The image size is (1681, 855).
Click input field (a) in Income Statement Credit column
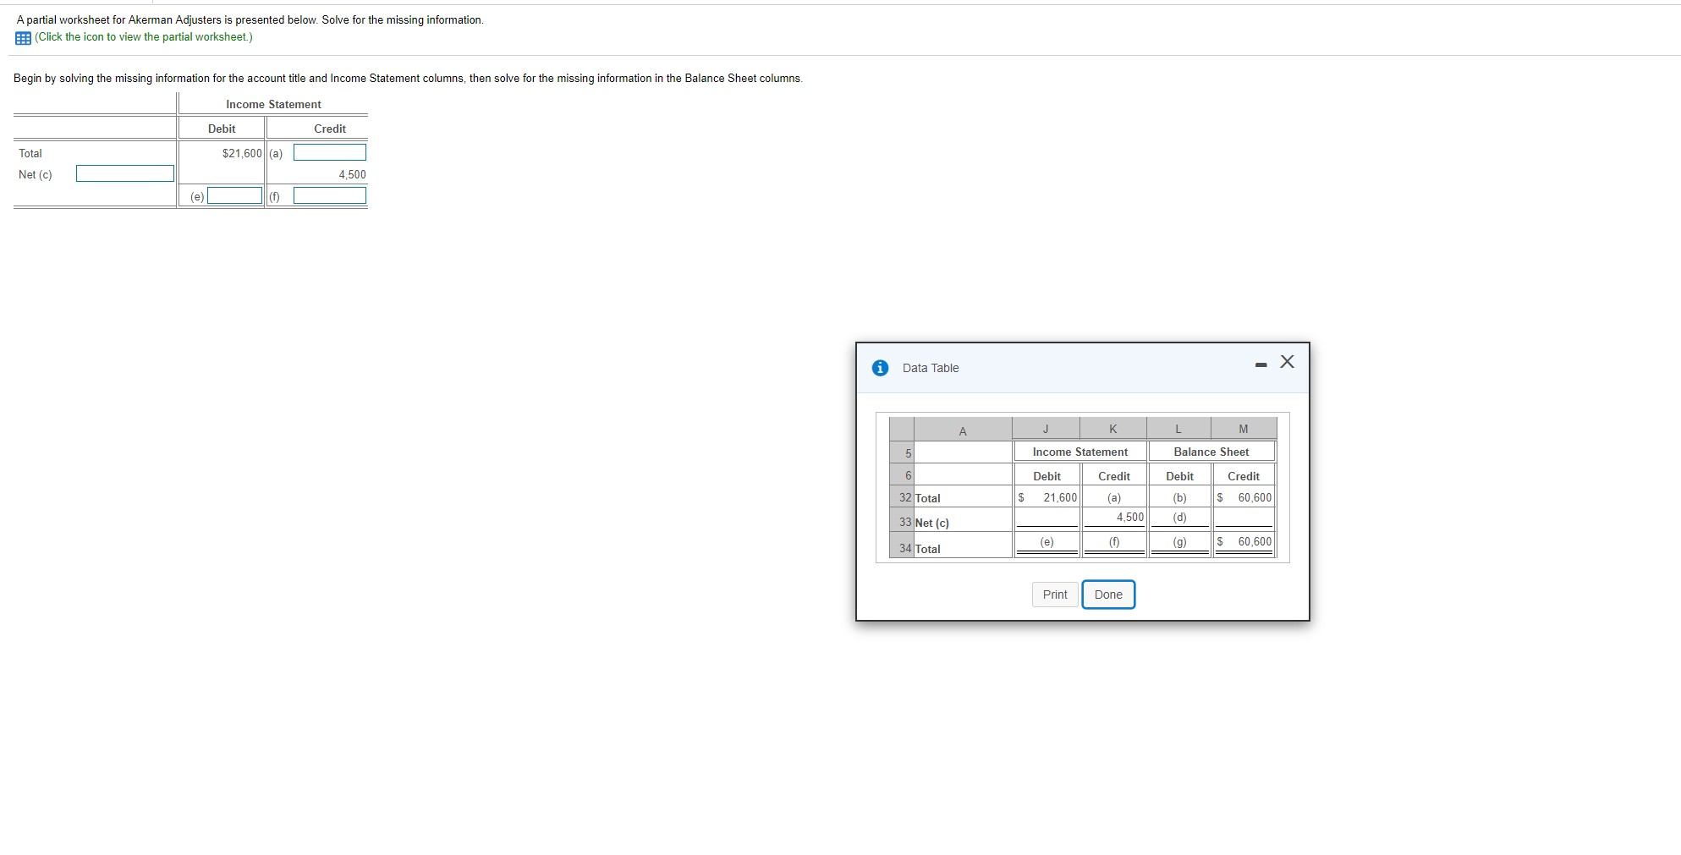click(328, 152)
